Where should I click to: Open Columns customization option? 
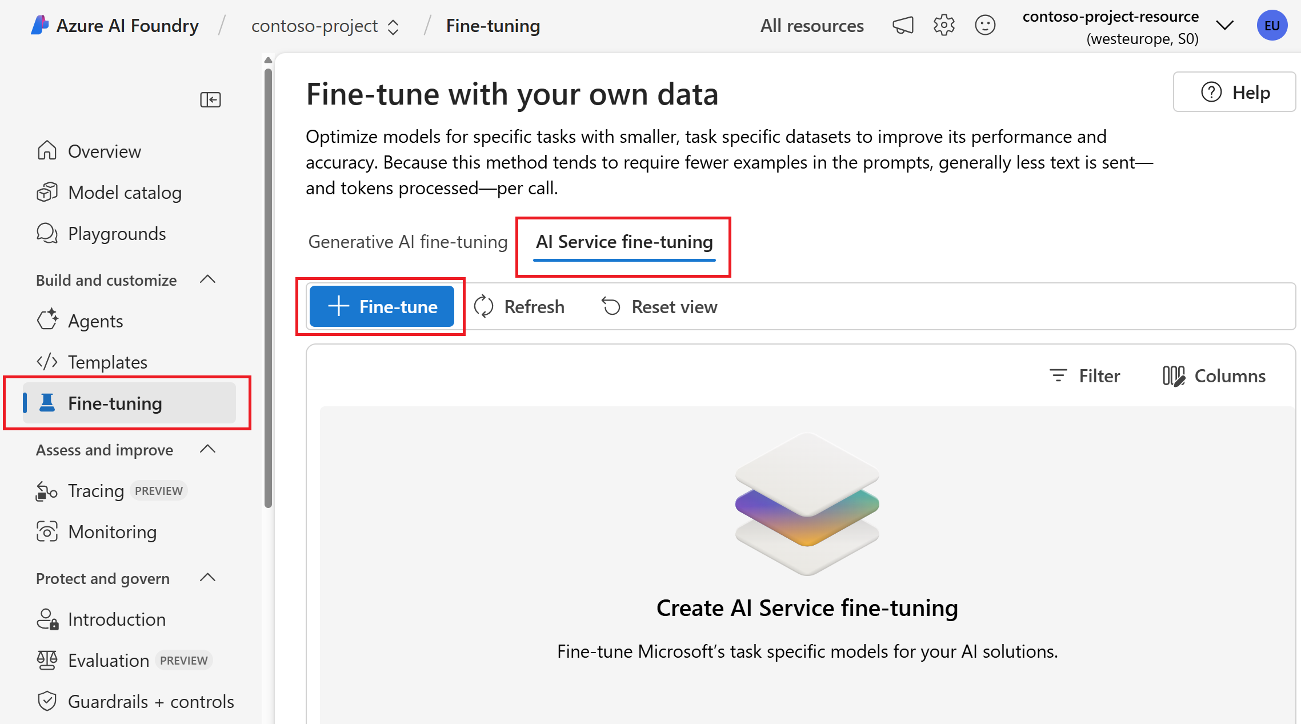pyautogui.click(x=1215, y=376)
